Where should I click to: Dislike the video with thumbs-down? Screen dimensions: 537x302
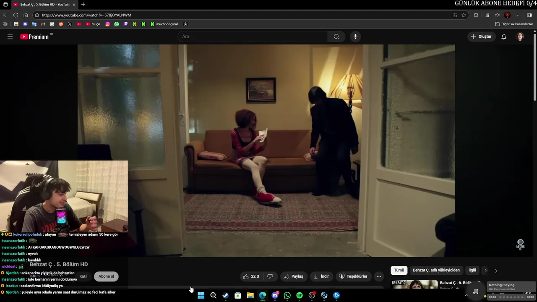[x=270, y=276]
